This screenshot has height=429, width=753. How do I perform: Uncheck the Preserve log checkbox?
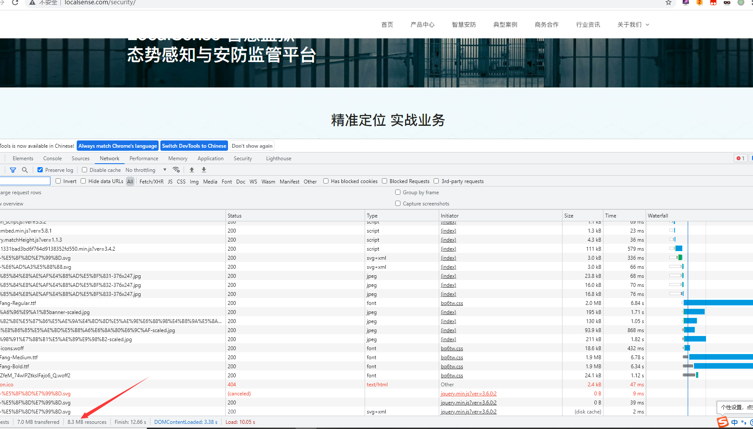point(40,170)
